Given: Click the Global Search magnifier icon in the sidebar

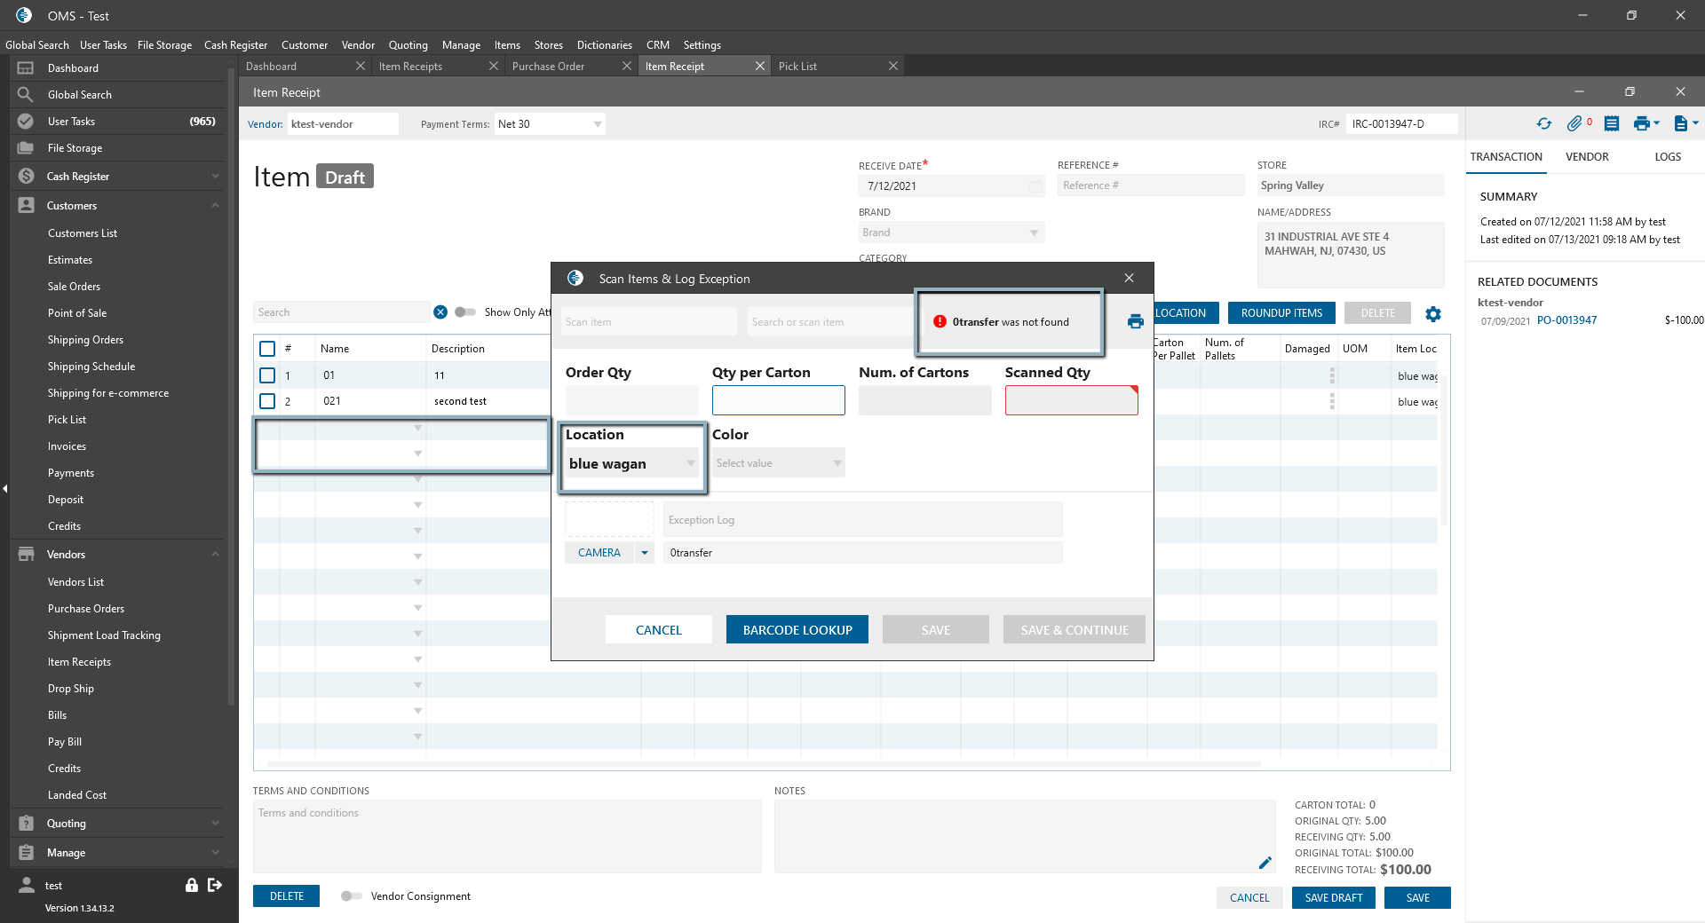Looking at the screenshot, I should 26,95.
